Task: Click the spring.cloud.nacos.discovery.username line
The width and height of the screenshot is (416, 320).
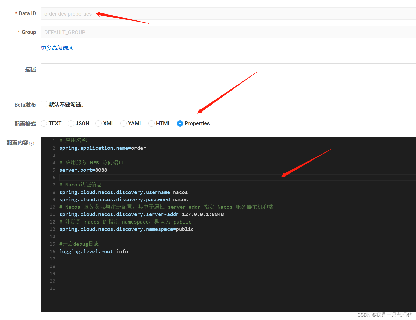Action: (x=124, y=192)
